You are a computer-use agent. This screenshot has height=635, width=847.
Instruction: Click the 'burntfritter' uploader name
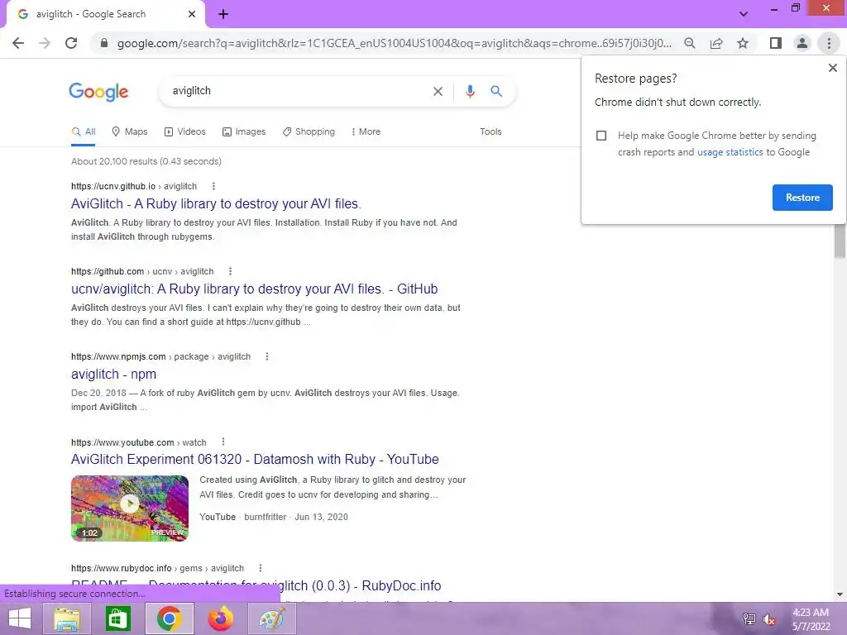[266, 518]
